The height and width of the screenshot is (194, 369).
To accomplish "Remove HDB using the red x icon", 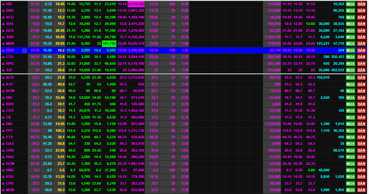I will click(x=24, y=51).
